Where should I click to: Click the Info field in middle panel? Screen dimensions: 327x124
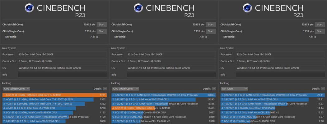171,75
